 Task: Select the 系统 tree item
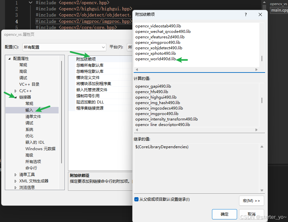click(x=29, y=130)
